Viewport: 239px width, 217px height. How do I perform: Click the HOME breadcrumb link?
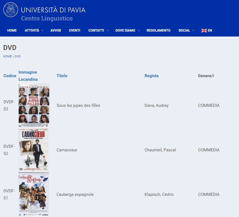coord(7,56)
